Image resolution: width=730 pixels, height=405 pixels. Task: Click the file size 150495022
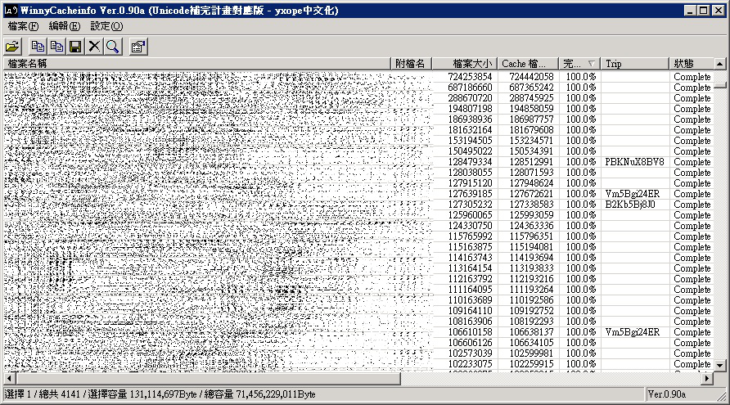470,151
